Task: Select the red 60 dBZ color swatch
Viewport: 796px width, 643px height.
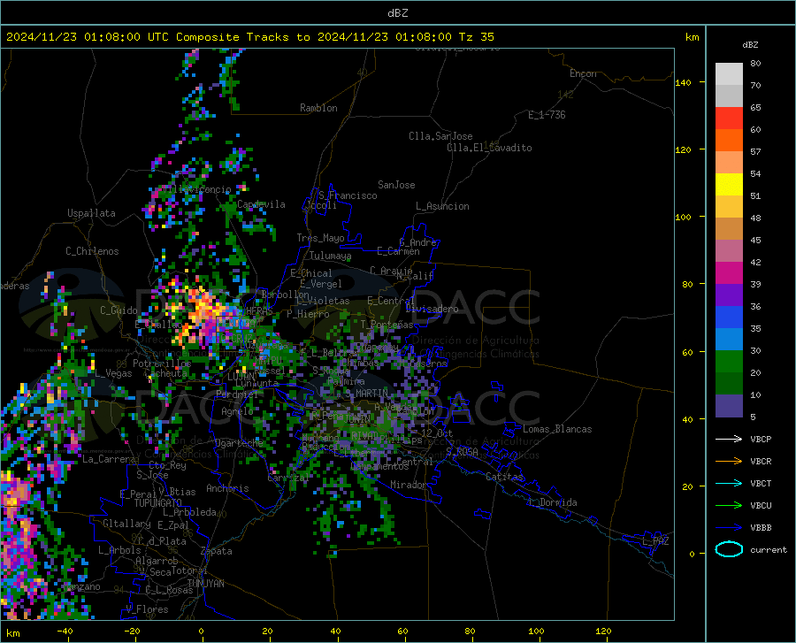Action: [729, 119]
